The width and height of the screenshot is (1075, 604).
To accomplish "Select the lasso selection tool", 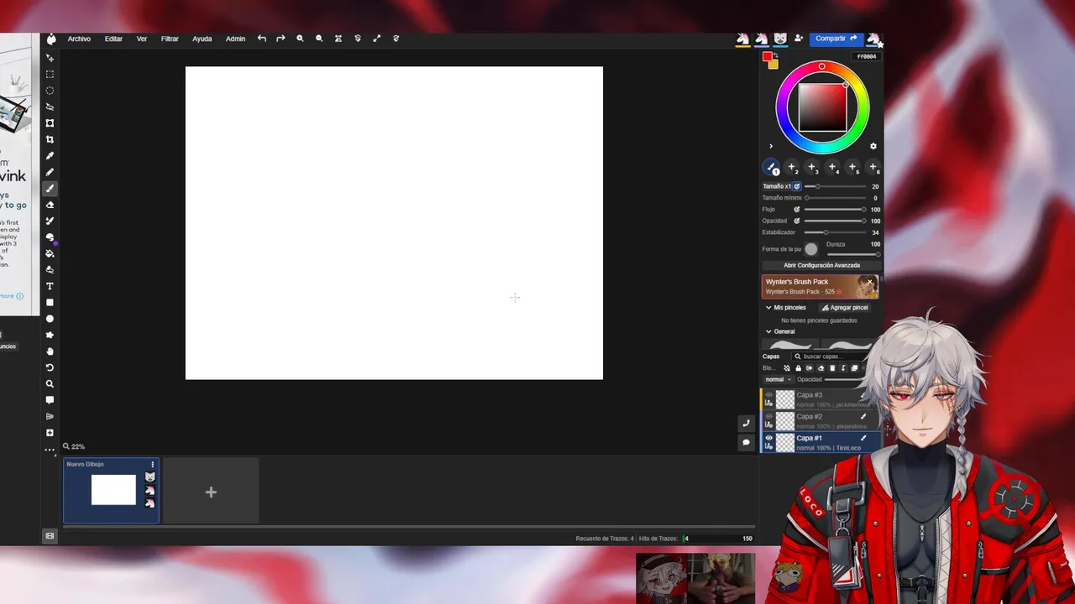I will click(x=50, y=107).
